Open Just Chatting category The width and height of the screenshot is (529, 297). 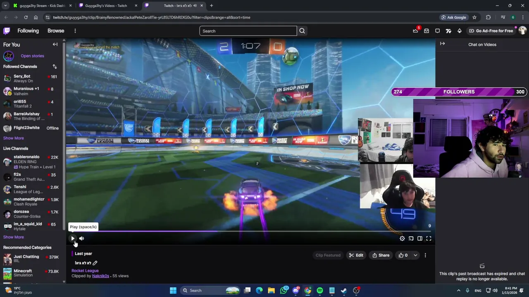tap(31, 259)
